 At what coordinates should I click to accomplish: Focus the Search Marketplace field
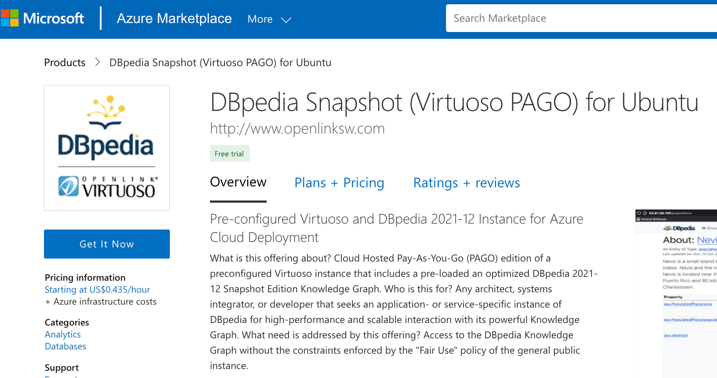click(581, 18)
